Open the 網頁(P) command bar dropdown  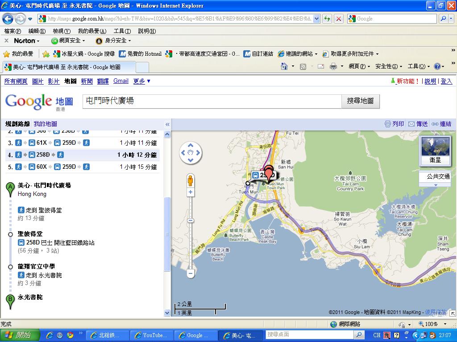pyautogui.click(x=359, y=67)
